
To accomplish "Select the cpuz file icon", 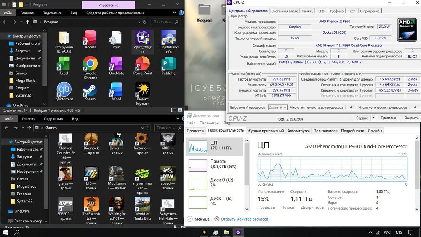I will (116, 40).
